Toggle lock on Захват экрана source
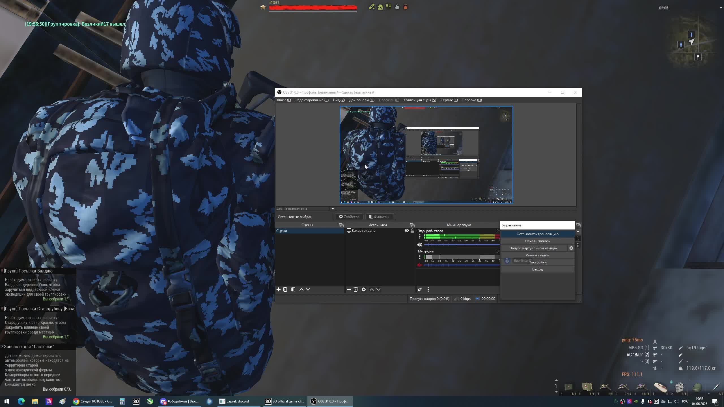Screen dimensions: 724x407 412,231
